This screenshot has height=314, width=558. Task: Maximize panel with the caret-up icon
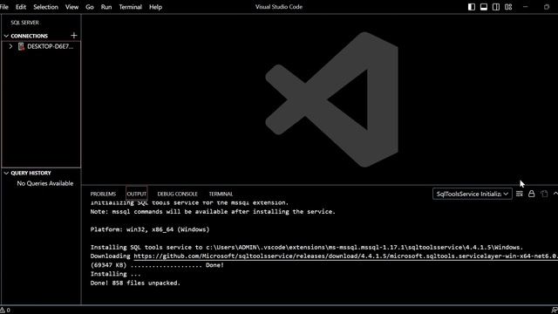[x=555, y=194]
